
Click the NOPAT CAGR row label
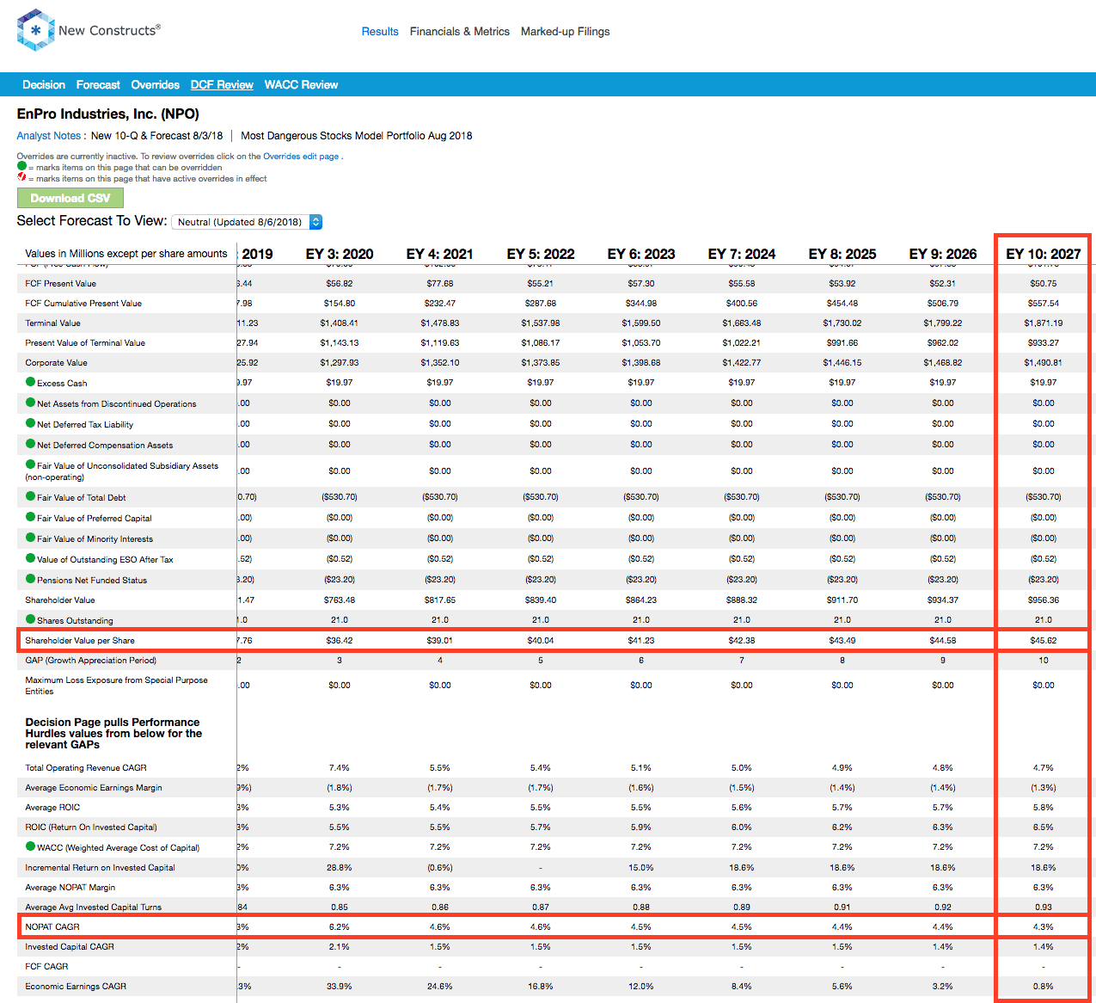click(52, 926)
